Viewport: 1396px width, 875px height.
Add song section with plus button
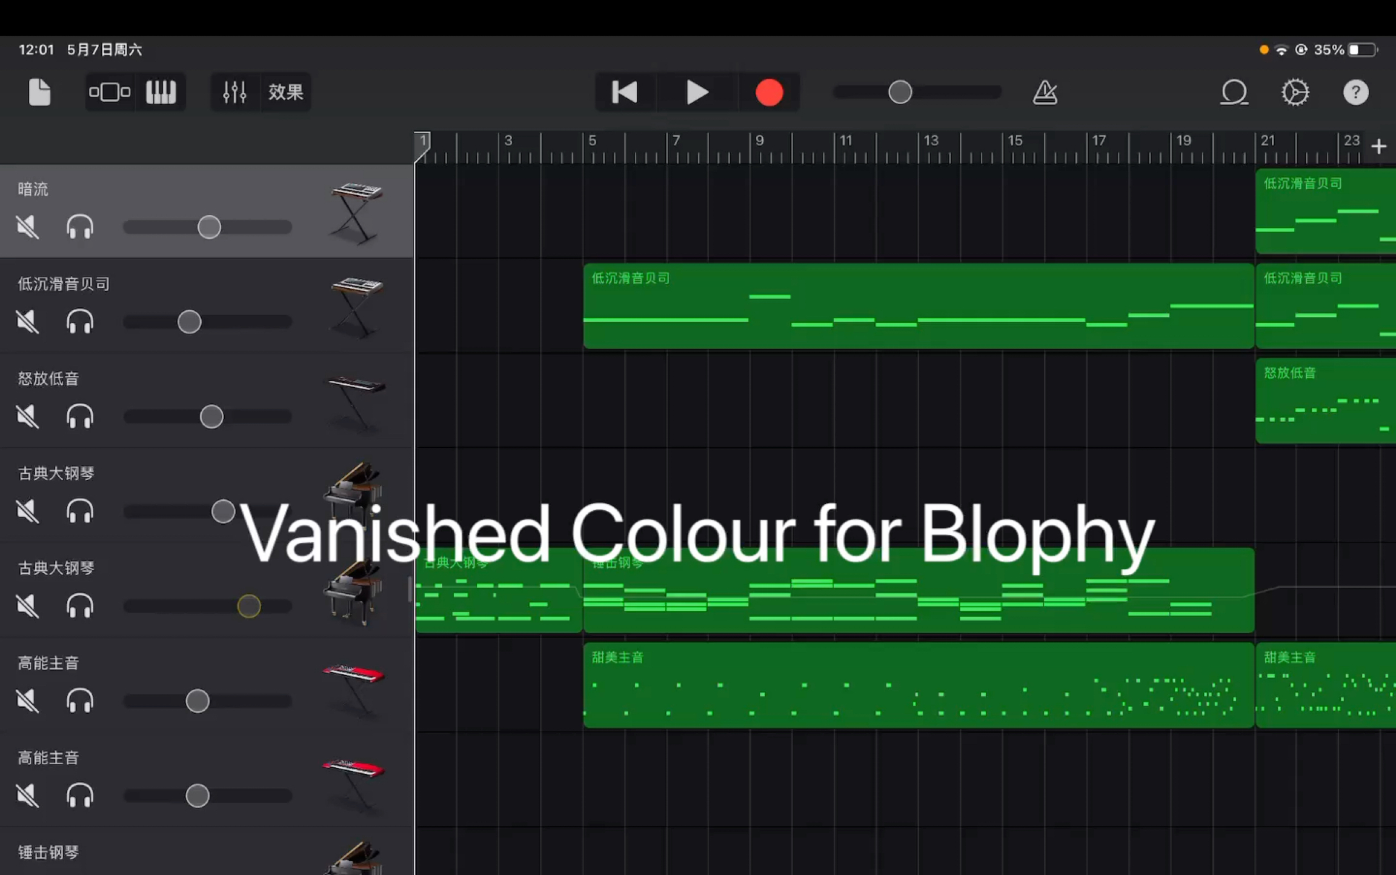[1379, 146]
